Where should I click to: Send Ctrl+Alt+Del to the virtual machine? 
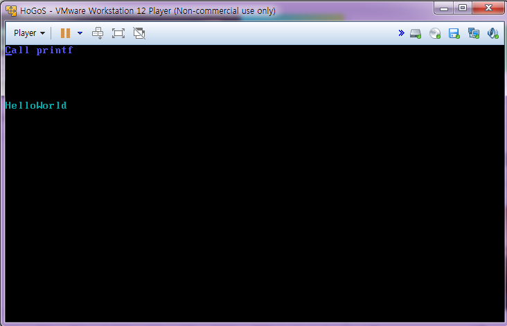click(x=98, y=33)
